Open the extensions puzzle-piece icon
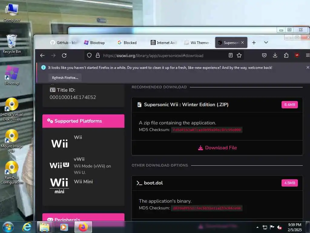Image resolution: width=310 pixels, height=233 pixels. point(286,55)
